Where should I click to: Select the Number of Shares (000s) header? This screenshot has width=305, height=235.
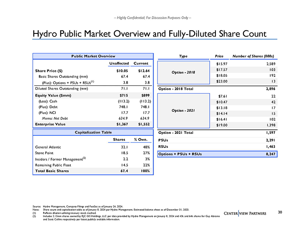point(255,56)
